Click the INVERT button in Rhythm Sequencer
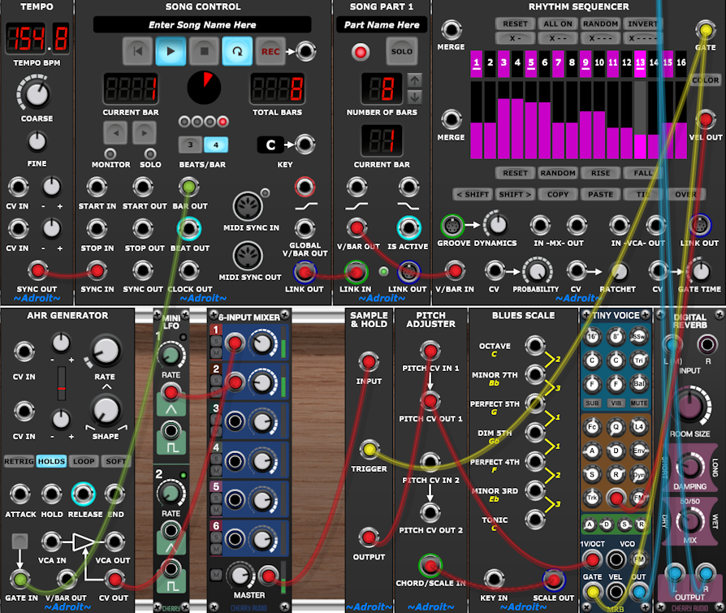Image resolution: width=726 pixels, height=613 pixels. coord(642,24)
